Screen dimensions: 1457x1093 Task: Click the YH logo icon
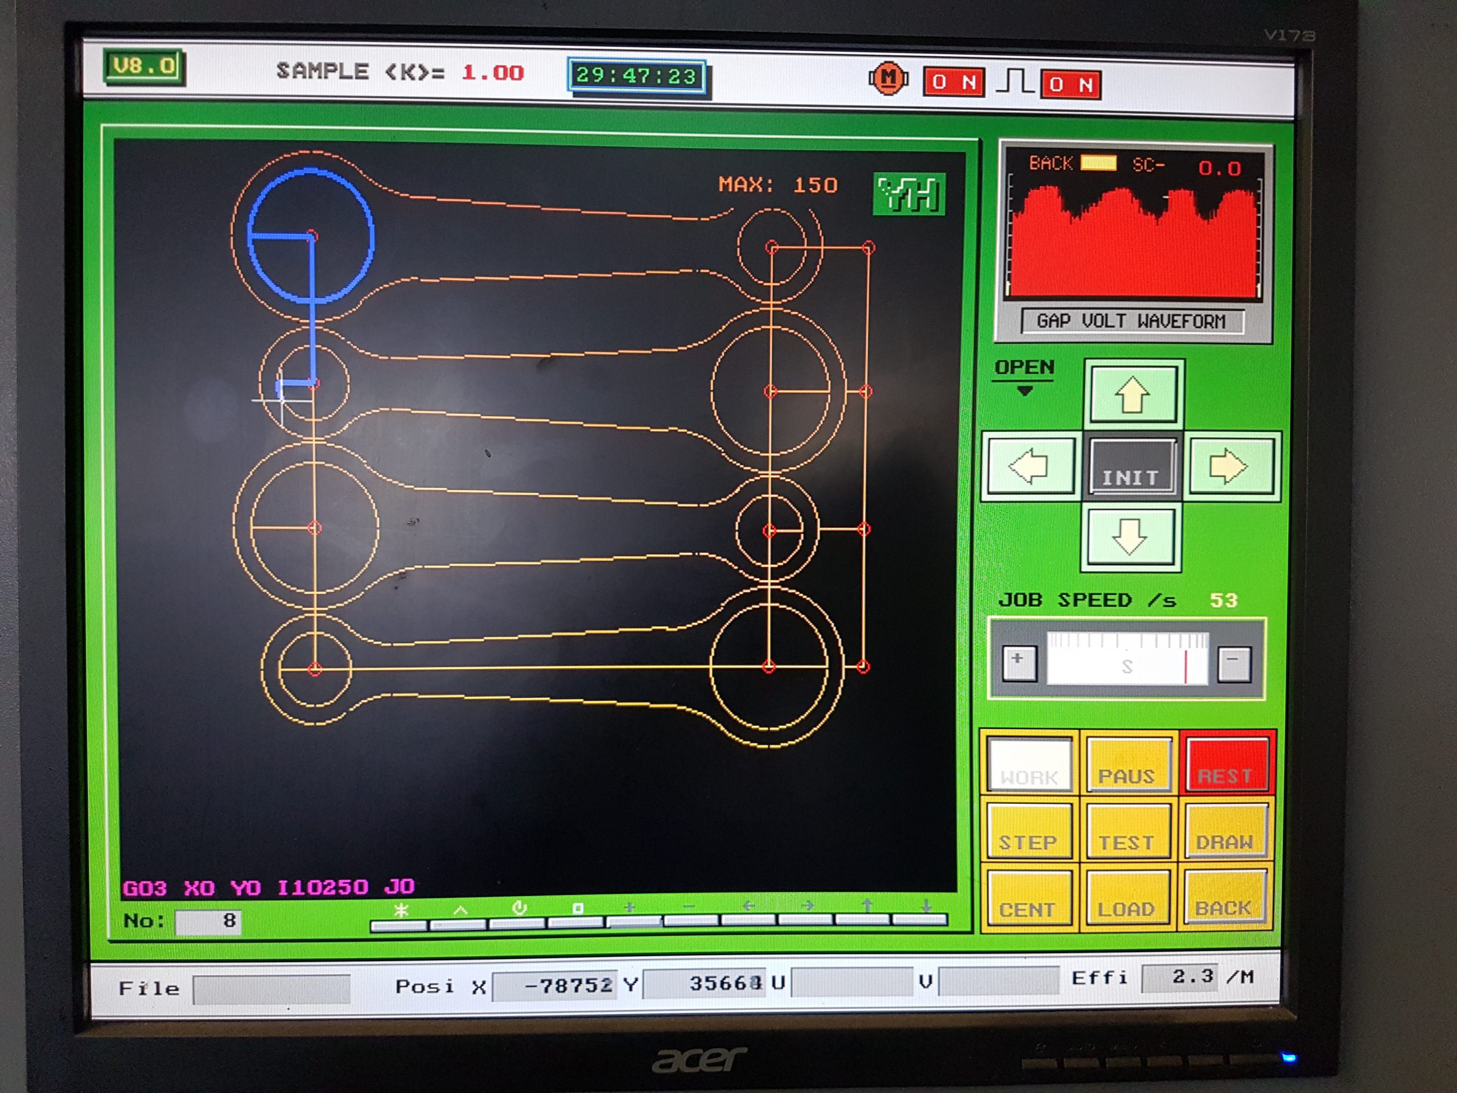tap(909, 194)
